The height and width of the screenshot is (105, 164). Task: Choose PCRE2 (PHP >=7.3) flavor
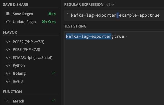point(30,42)
